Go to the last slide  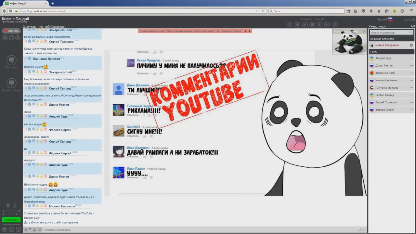point(327,24)
